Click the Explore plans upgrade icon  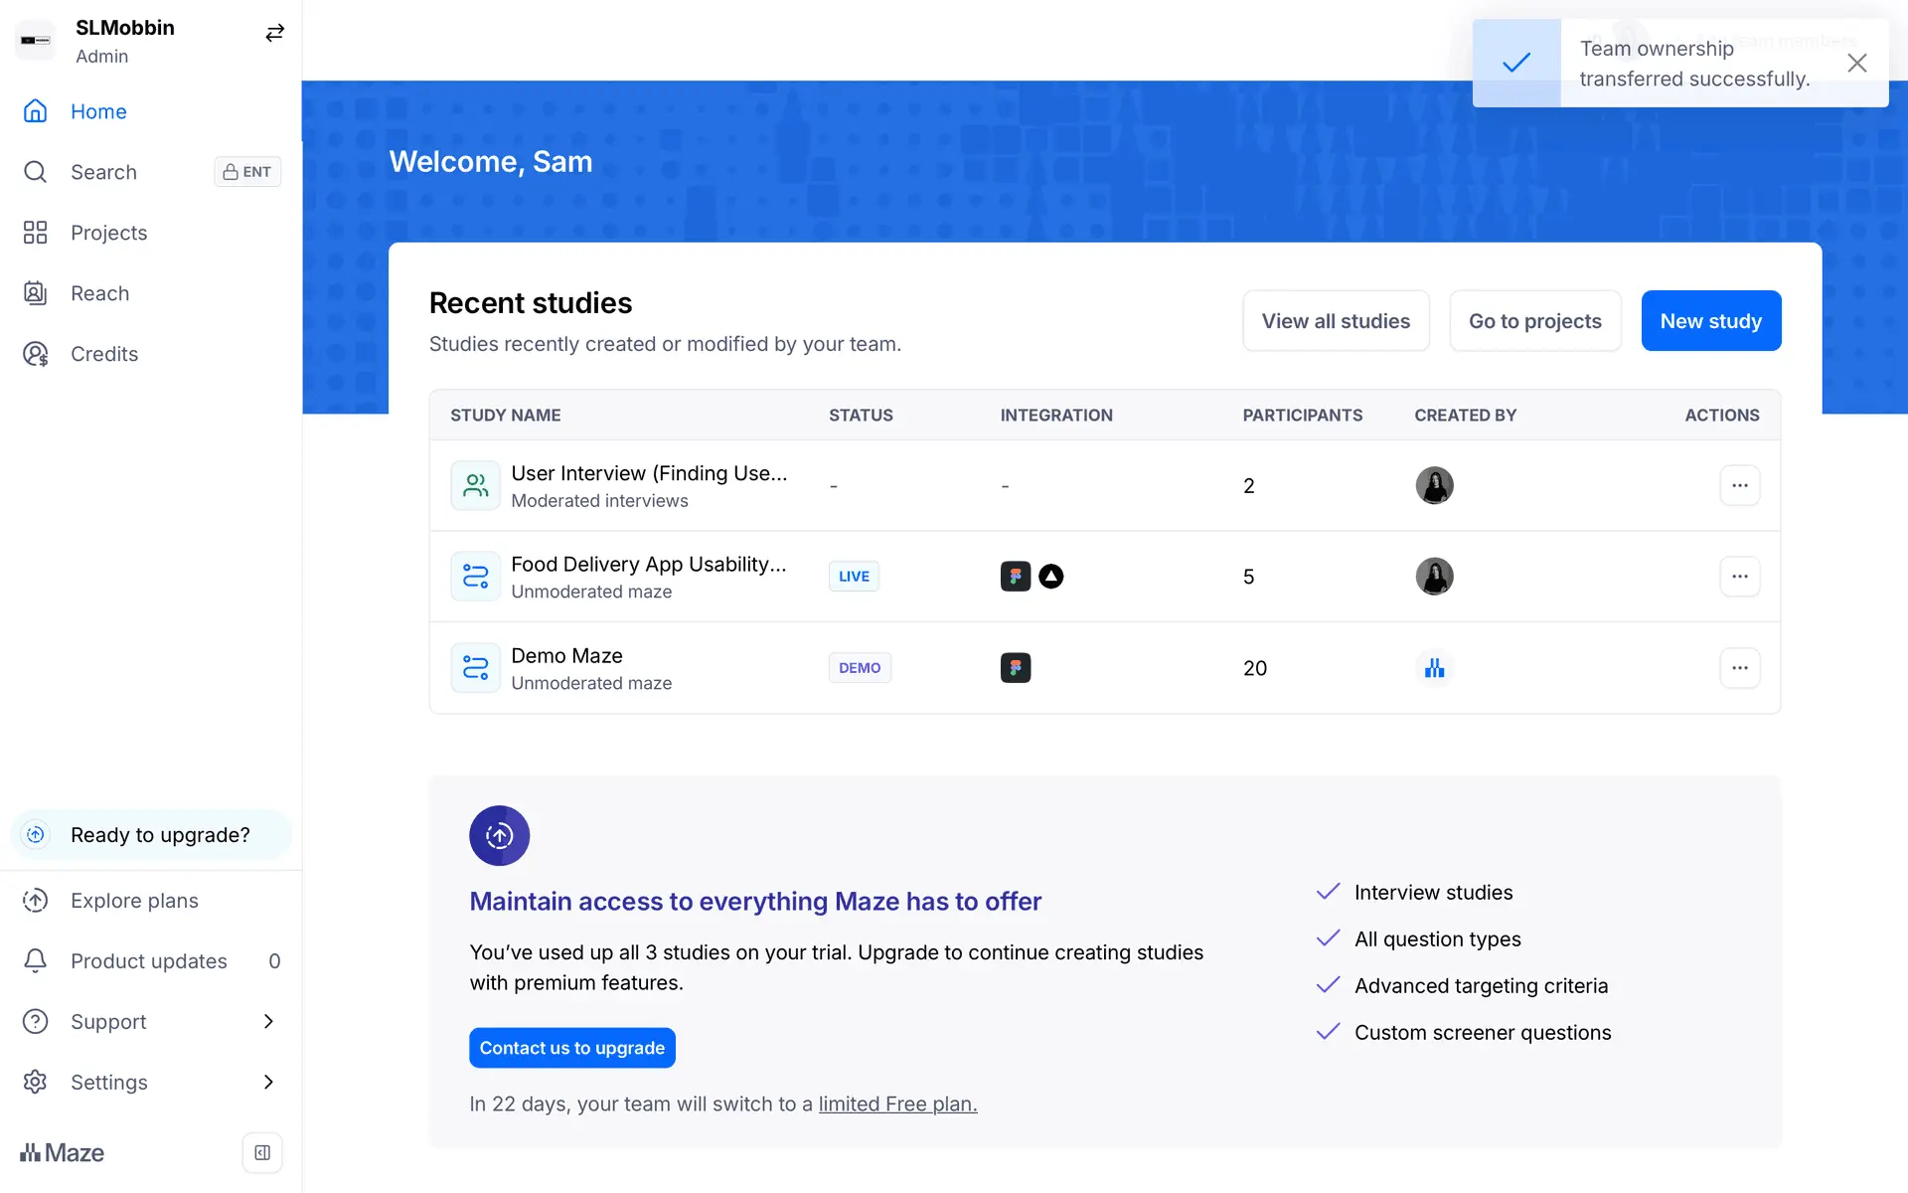(36, 901)
